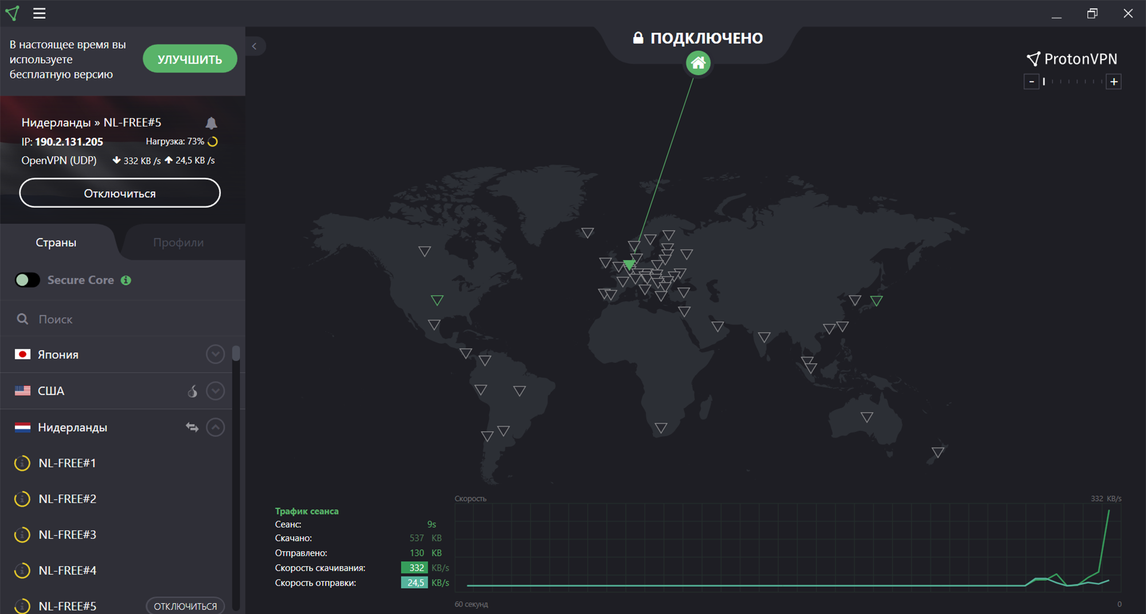Click the download speed value 332
This screenshot has height=614, width=1146.
click(x=414, y=568)
